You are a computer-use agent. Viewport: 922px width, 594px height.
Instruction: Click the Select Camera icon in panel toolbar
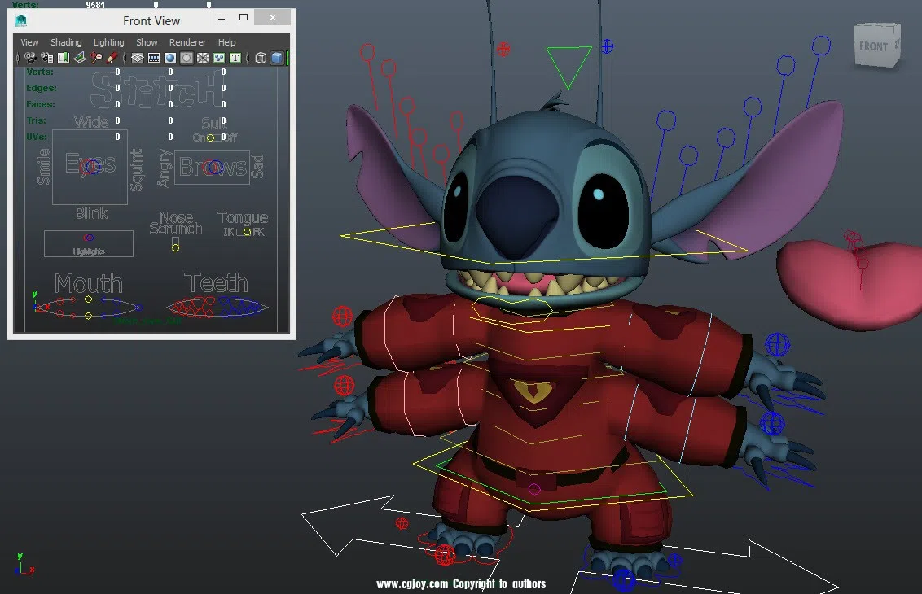(30, 58)
